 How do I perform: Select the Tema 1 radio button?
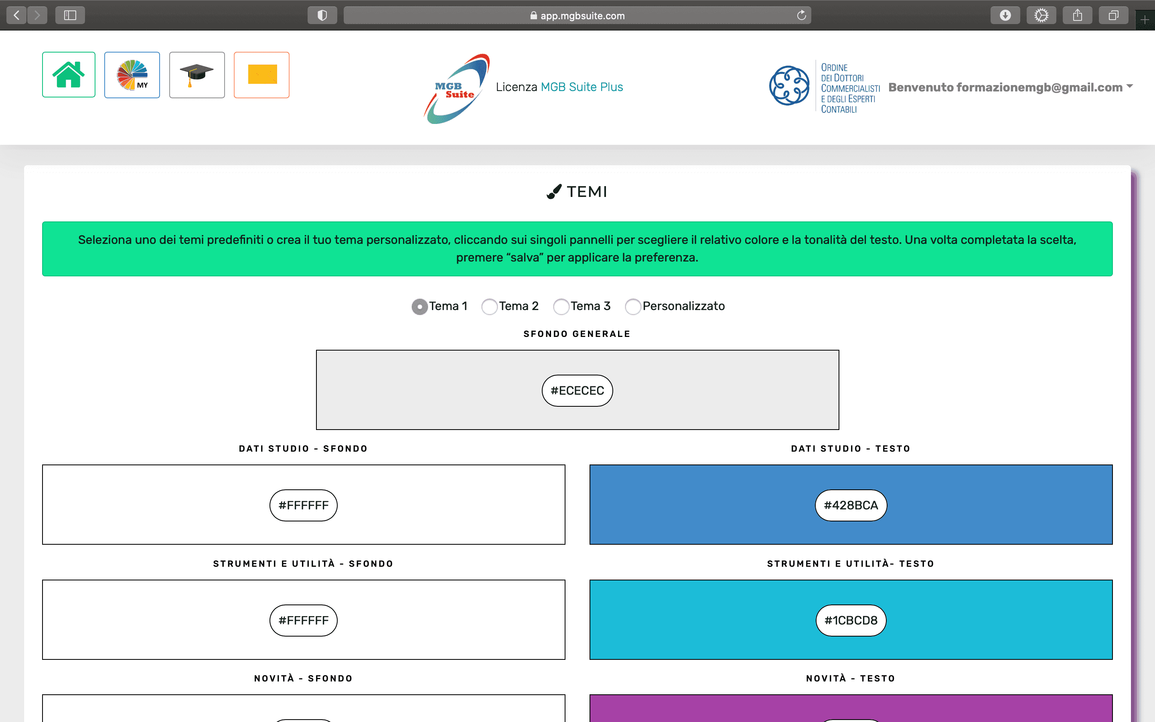tap(419, 306)
